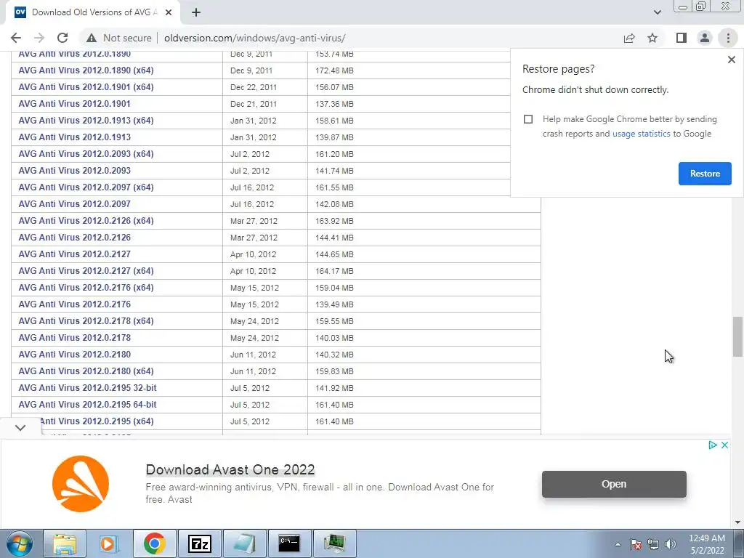Close the Download Old Versions tab
This screenshot has height=558, width=744.
pyautogui.click(x=169, y=12)
